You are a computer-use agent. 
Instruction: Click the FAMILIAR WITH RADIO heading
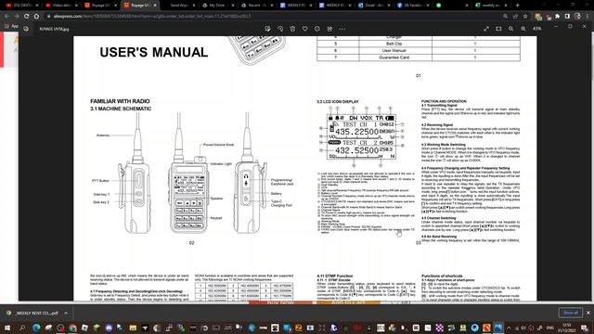120,101
